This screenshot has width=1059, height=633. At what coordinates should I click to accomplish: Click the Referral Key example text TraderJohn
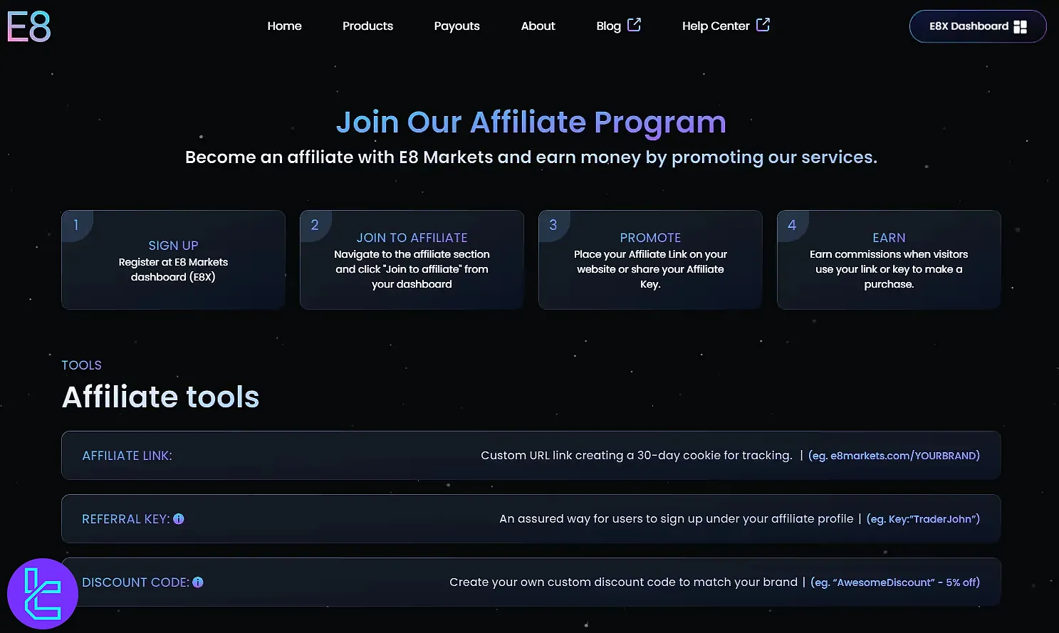pos(923,519)
